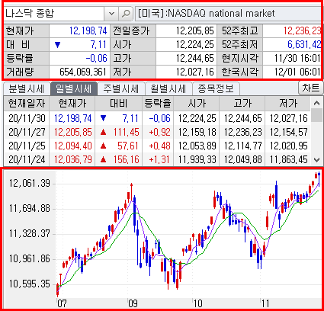Click the 09 month marker on chart

(x=133, y=303)
